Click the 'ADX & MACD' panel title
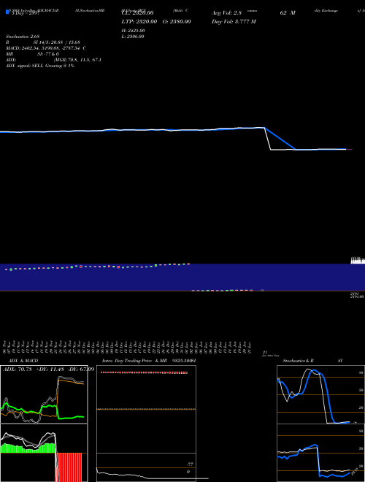Screen dimensions: 365x482 pos(23,361)
